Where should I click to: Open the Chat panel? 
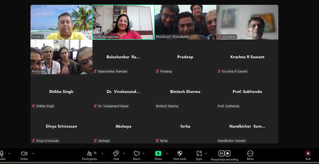tap(116, 153)
